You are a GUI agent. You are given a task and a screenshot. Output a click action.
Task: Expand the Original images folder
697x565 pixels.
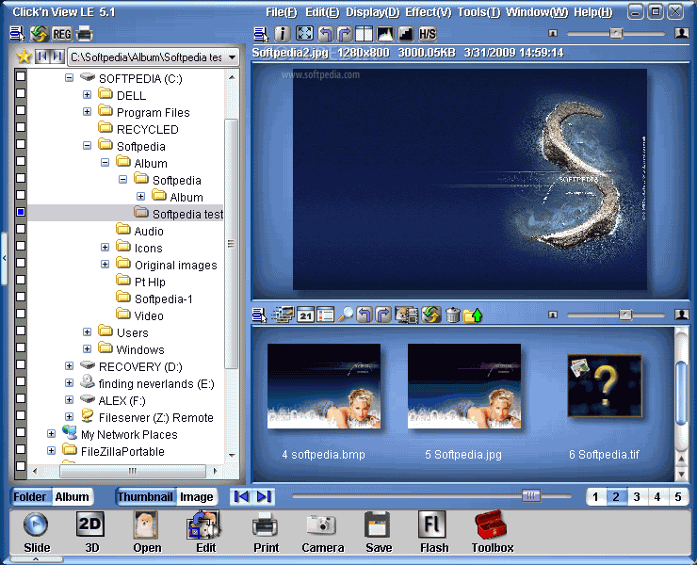click(x=105, y=264)
